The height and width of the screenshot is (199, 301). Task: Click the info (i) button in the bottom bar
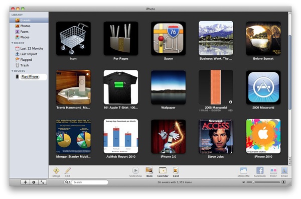[34, 182]
